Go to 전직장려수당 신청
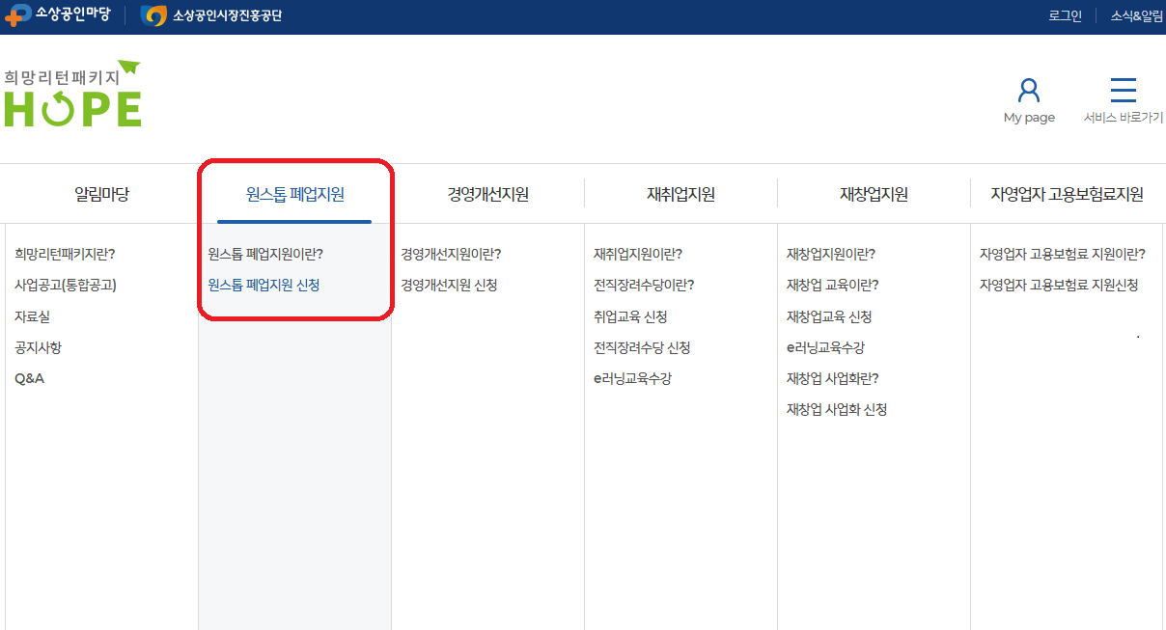1166x630 pixels. 642,347
